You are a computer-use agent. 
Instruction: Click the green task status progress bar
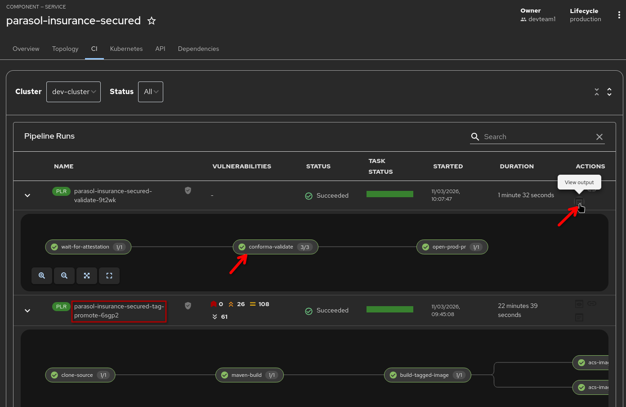pyautogui.click(x=389, y=194)
